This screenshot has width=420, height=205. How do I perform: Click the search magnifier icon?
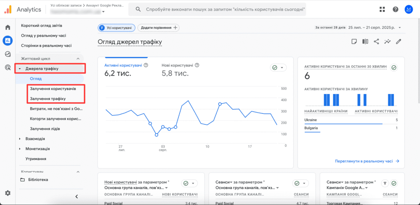(138, 9)
